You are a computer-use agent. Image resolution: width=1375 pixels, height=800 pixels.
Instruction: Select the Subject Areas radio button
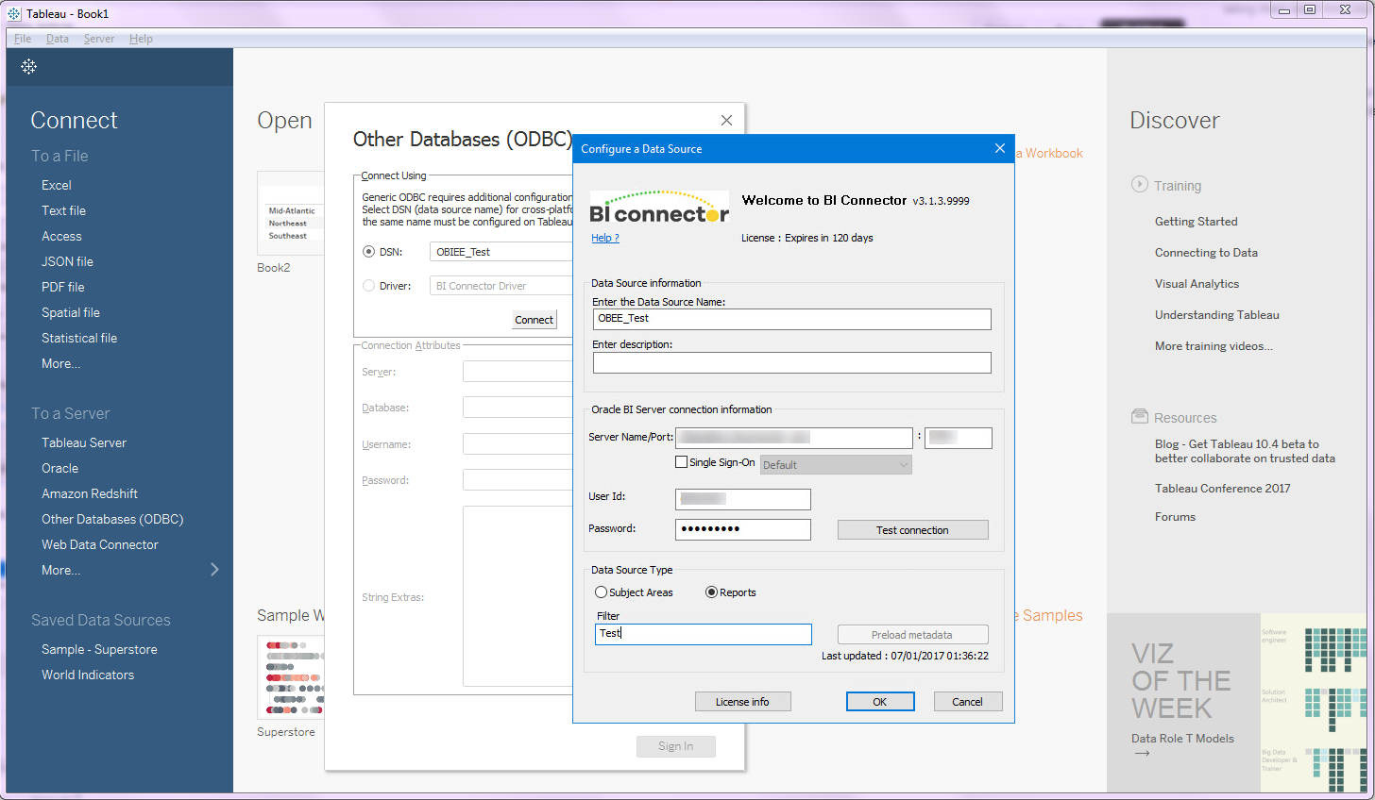pos(601,592)
